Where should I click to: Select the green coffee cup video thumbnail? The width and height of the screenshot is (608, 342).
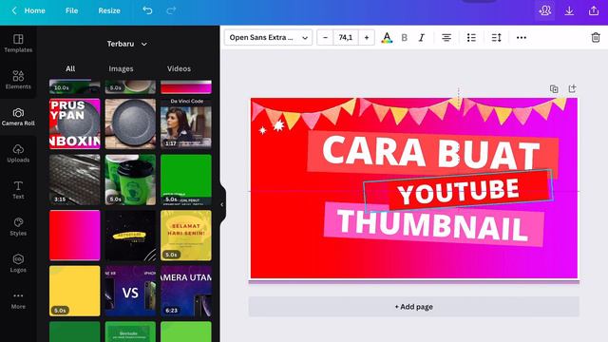(130, 180)
